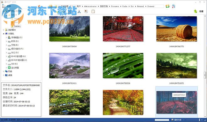
Task: Click the 我的图片 folder icon
Action: 6,30
